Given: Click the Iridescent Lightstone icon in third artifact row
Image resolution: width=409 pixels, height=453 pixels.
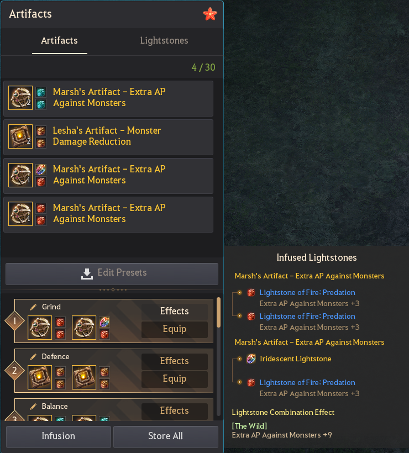Looking at the screenshot, I should [41, 169].
